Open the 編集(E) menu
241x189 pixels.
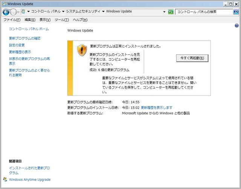point(30,20)
